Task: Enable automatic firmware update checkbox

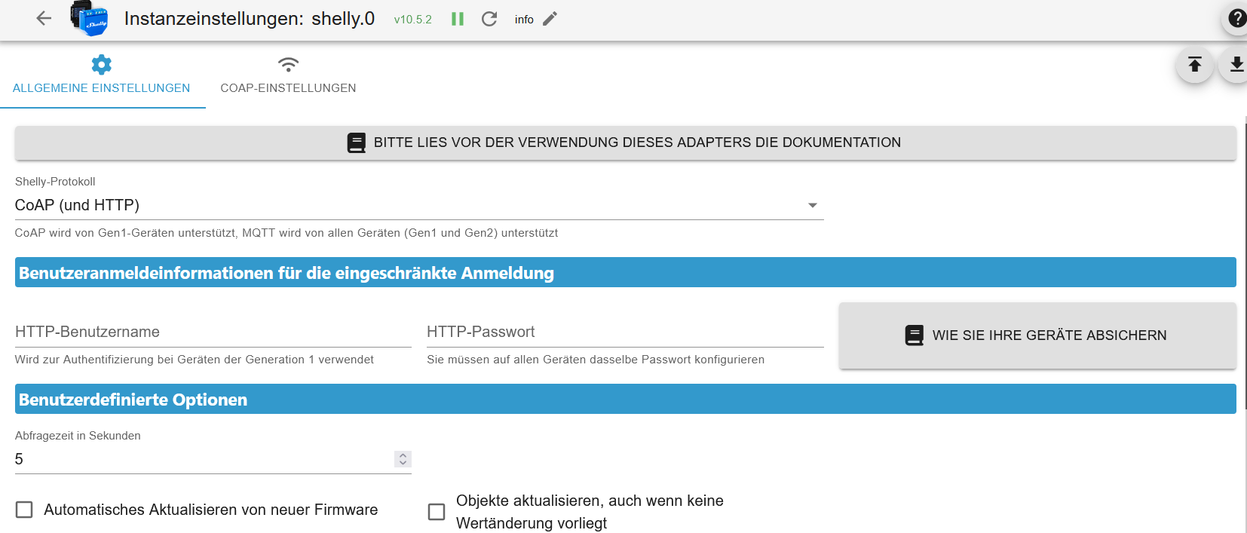Action: pos(24,510)
